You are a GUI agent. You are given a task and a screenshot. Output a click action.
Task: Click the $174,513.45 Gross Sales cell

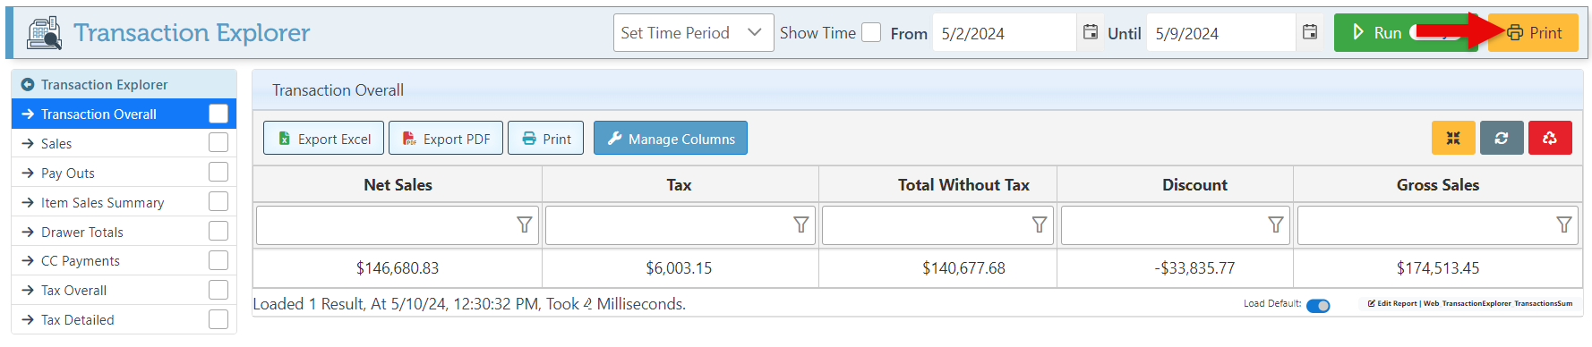[x=1438, y=268]
